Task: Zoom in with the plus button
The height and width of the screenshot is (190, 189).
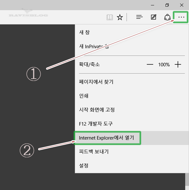Action: 178,64
